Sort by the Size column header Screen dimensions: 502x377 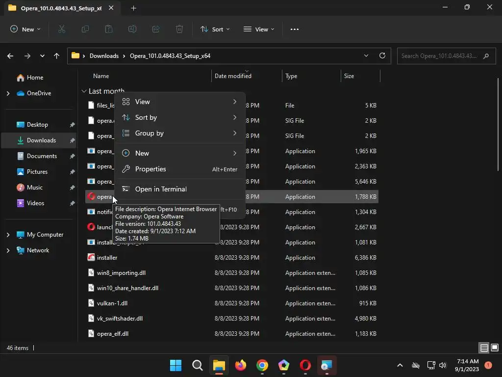point(360,76)
